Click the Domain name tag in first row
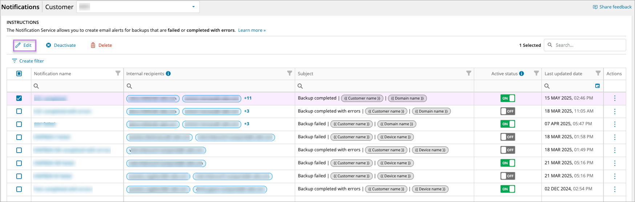 (407, 98)
